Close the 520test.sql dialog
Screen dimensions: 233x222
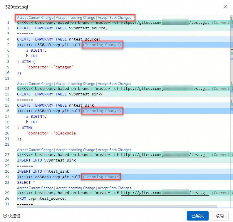[x=225, y=7]
